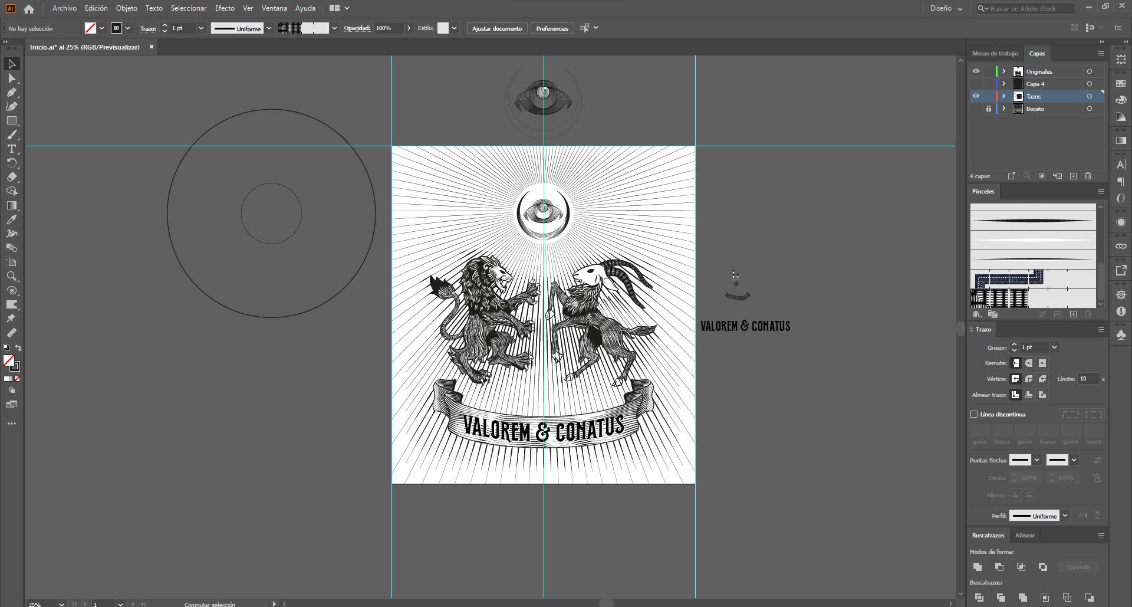
Task: Pick the Eyedropper tool
Action: tap(12, 219)
